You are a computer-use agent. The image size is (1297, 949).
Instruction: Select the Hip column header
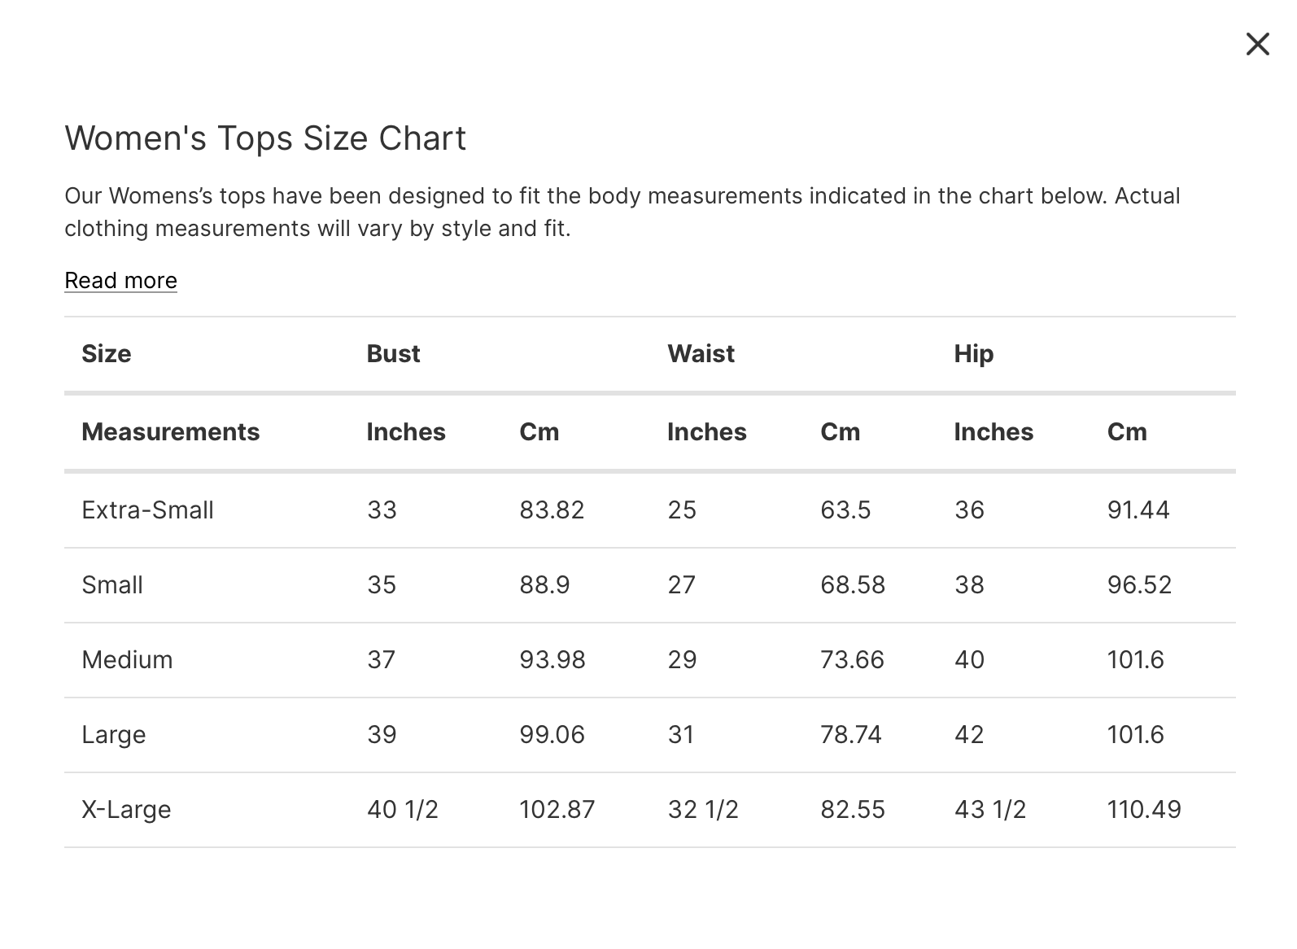(x=973, y=354)
